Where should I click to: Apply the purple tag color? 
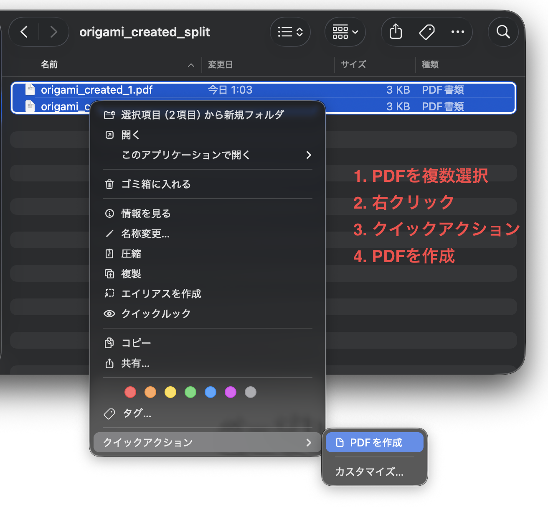pyautogui.click(x=231, y=392)
